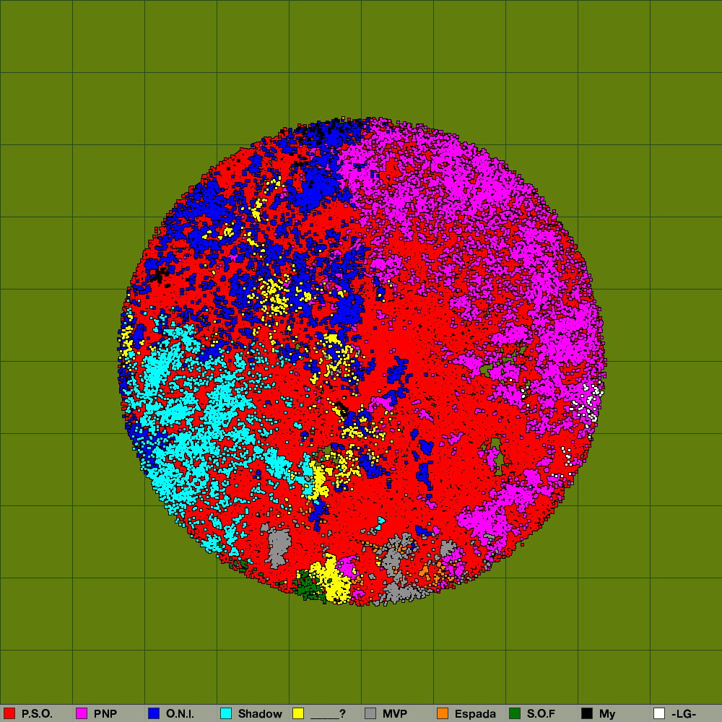Select the -LG- legend label
The width and height of the screenshot is (722, 722).
(x=684, y=714)
